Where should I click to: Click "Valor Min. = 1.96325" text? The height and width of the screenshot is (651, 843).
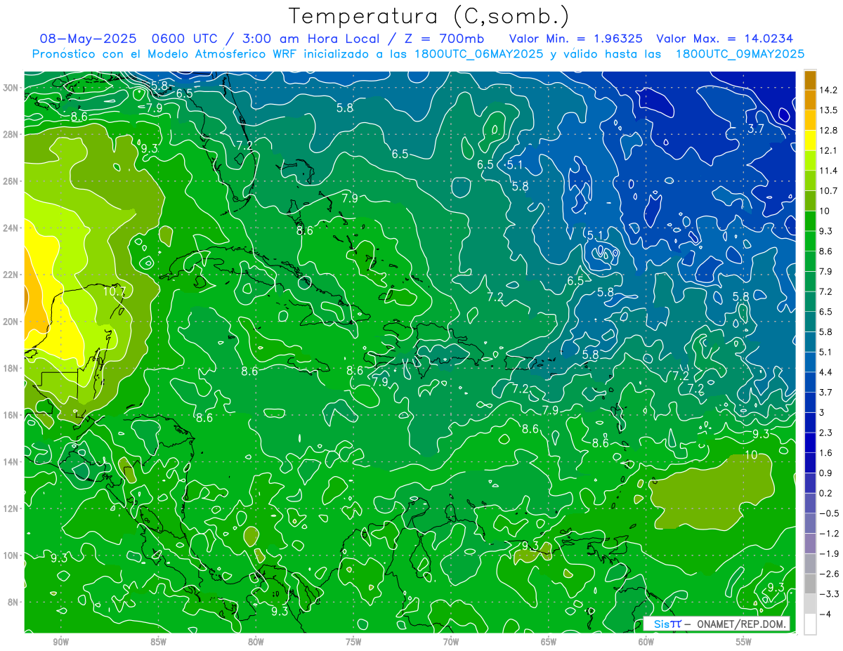[575, 39]
